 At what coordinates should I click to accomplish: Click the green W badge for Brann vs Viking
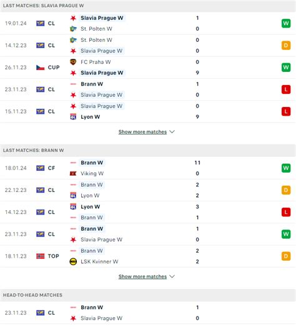click(x=286, y=168)
